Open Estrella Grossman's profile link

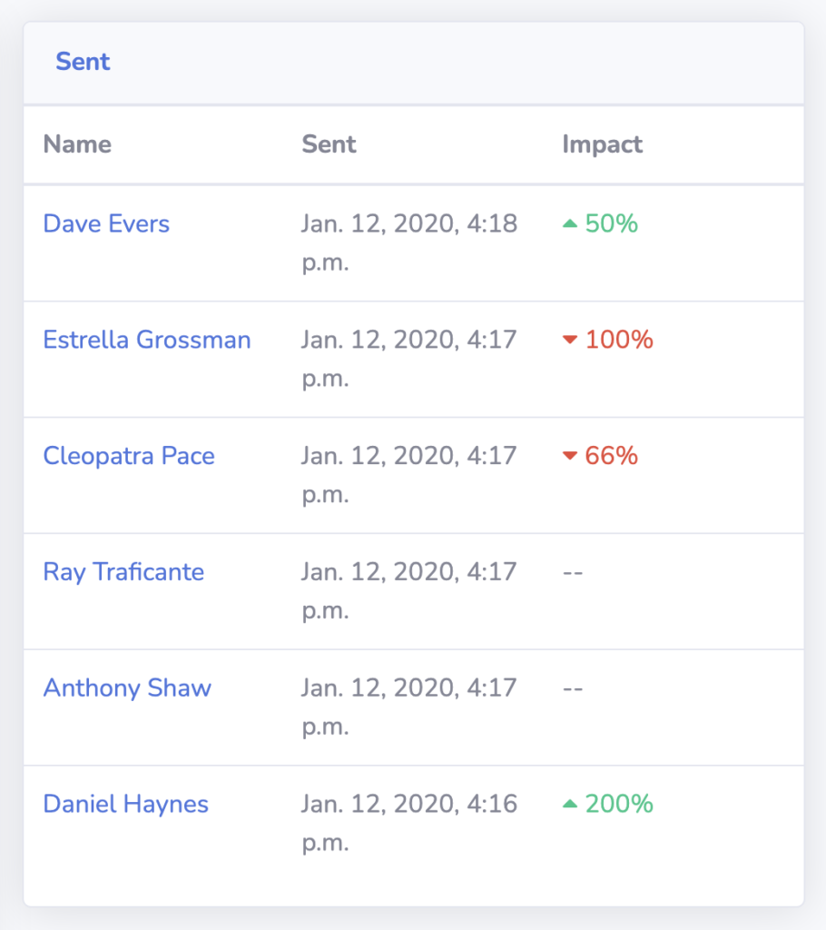pyautogui.click(x=147, y=340)
